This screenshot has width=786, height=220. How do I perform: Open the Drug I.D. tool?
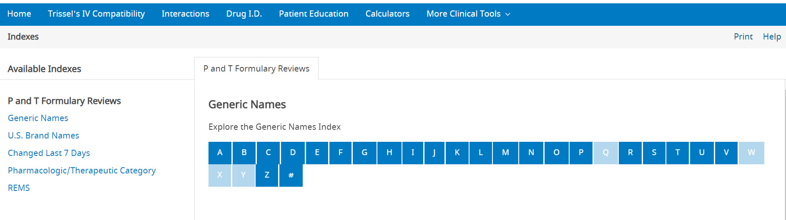pos(244,14)
